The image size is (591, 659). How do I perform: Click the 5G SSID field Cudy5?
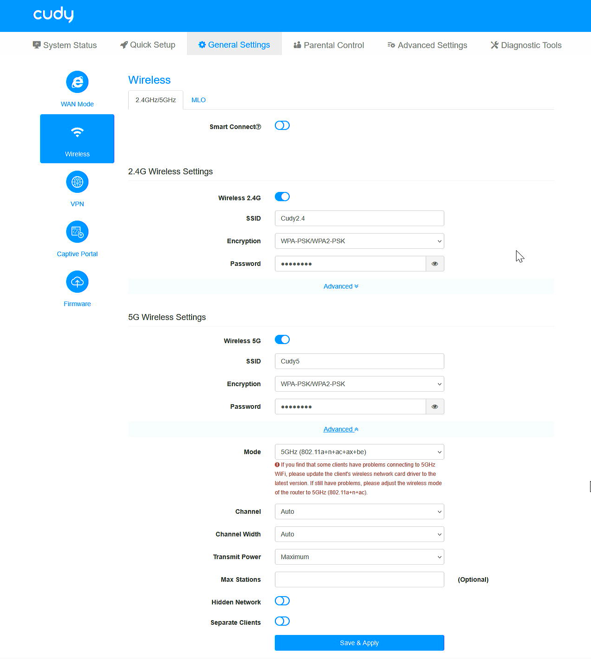coord(360,362)
